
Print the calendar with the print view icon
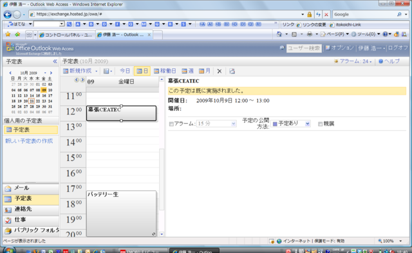point(232,71)
